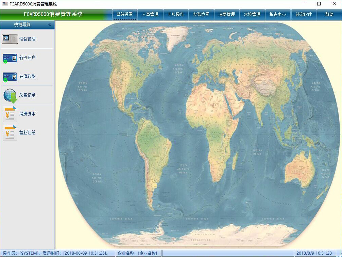Viewport: 342px width, 257px height.
Task: Open the 消费管理 menu
Action: [227, 15]
